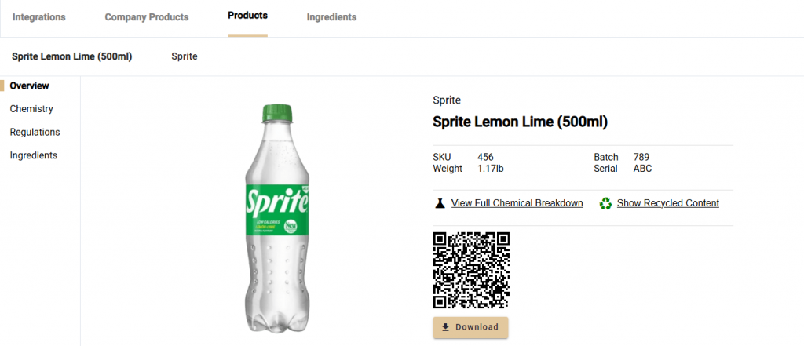Image resolution: width=804 pixels, height=346 pixels.
Task: Open Chemistry in the left sidebar
Action: (31, 109)
